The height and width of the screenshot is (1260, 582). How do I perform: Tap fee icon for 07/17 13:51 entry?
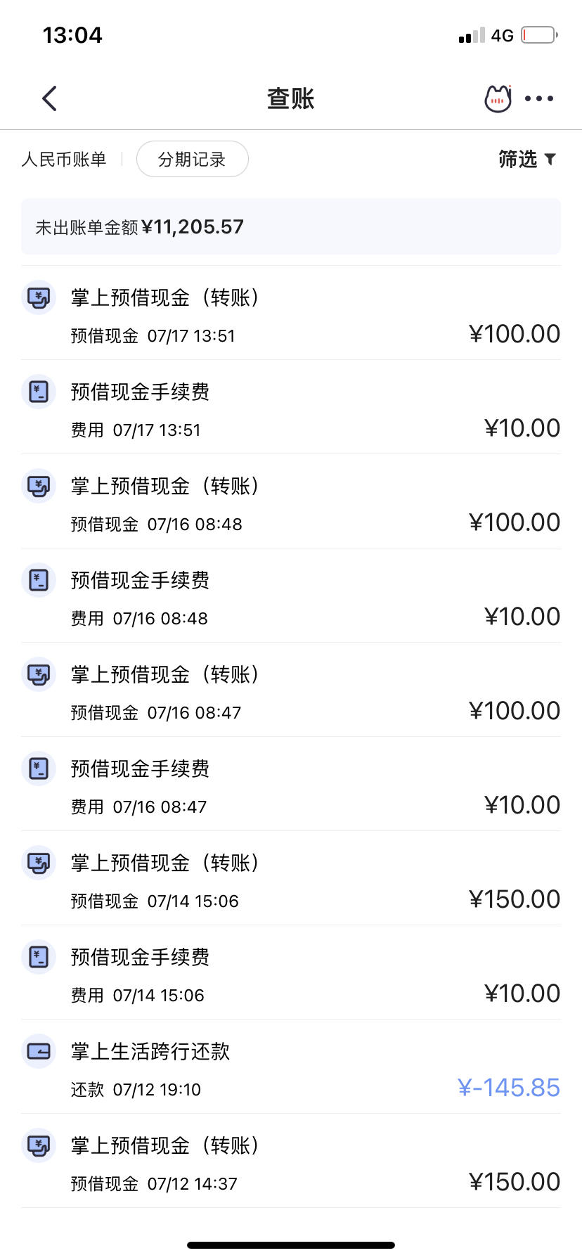click(x=39, y=392)
